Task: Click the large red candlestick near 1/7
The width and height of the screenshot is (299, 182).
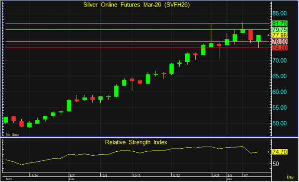Action: coord(251,35)
